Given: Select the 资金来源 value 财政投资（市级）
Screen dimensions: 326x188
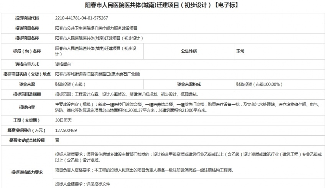Looking at the screenshot, I should tap(71, 84).
